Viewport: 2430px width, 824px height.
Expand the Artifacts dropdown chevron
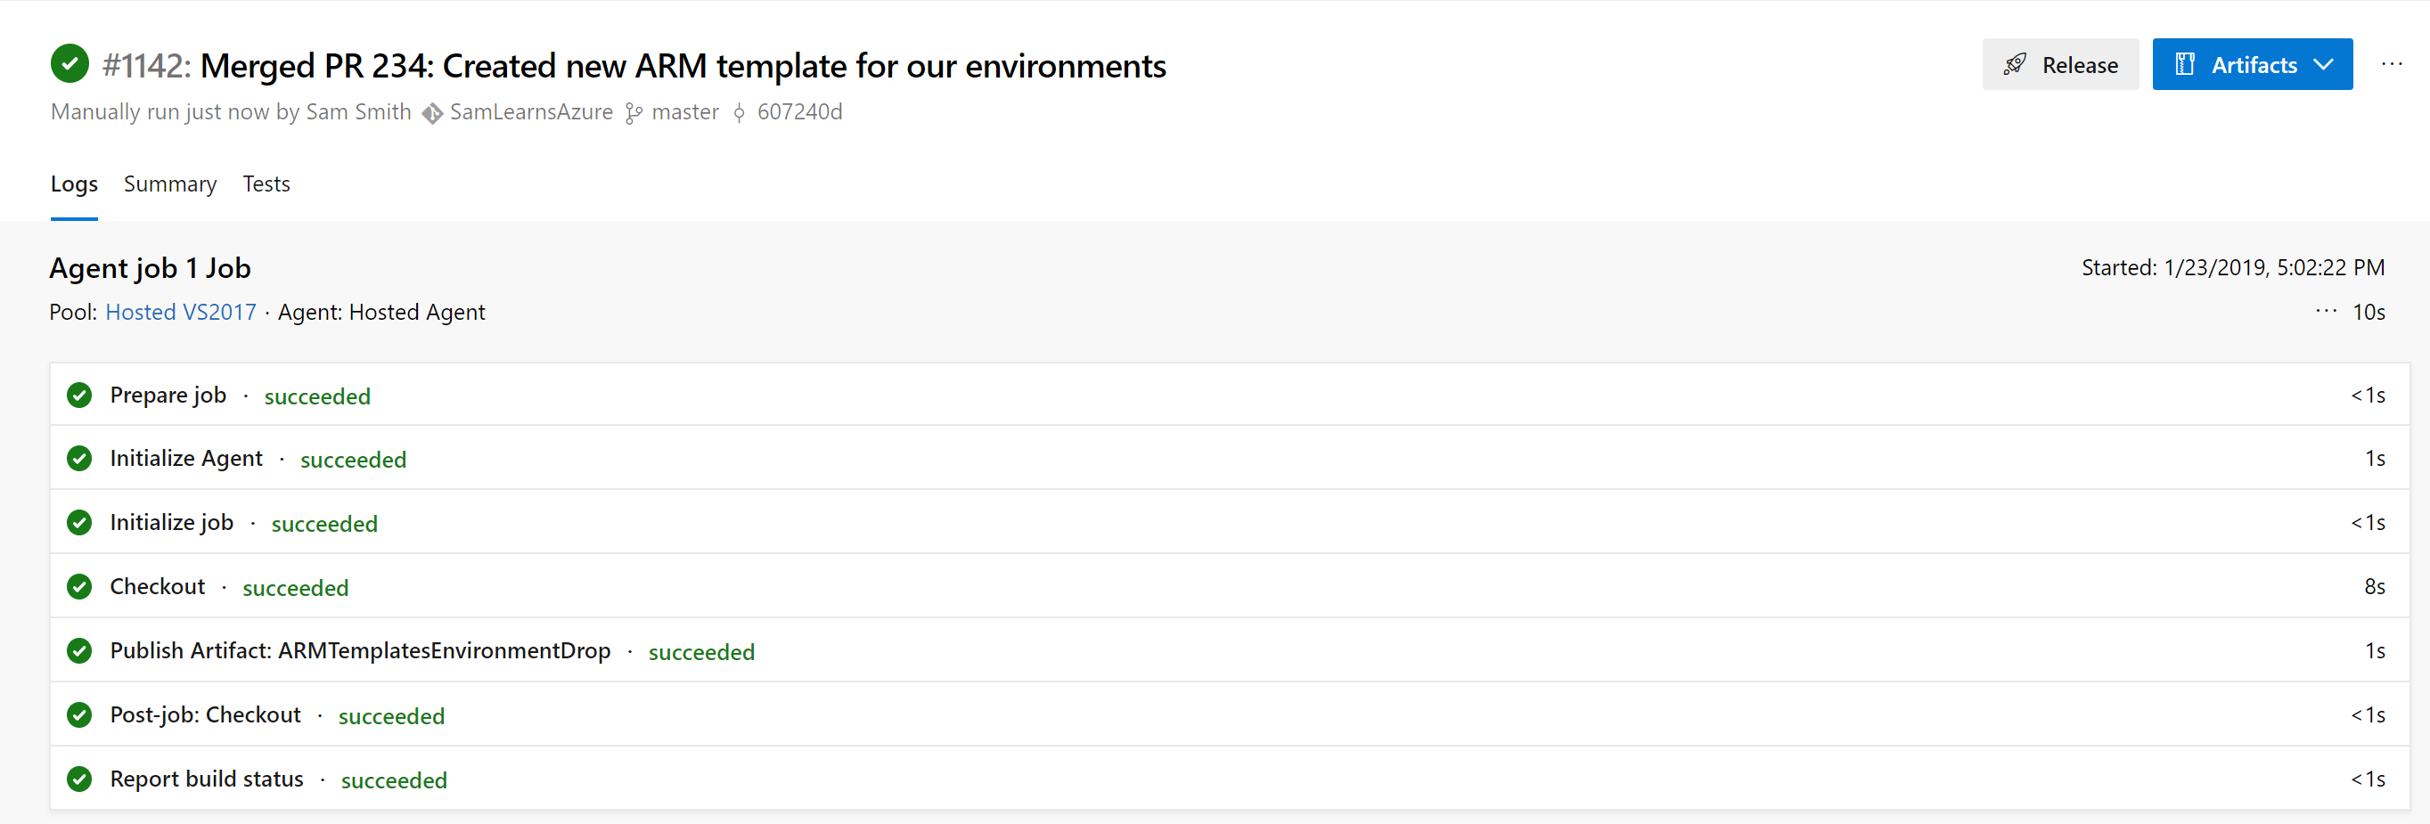coord(2323,64)
